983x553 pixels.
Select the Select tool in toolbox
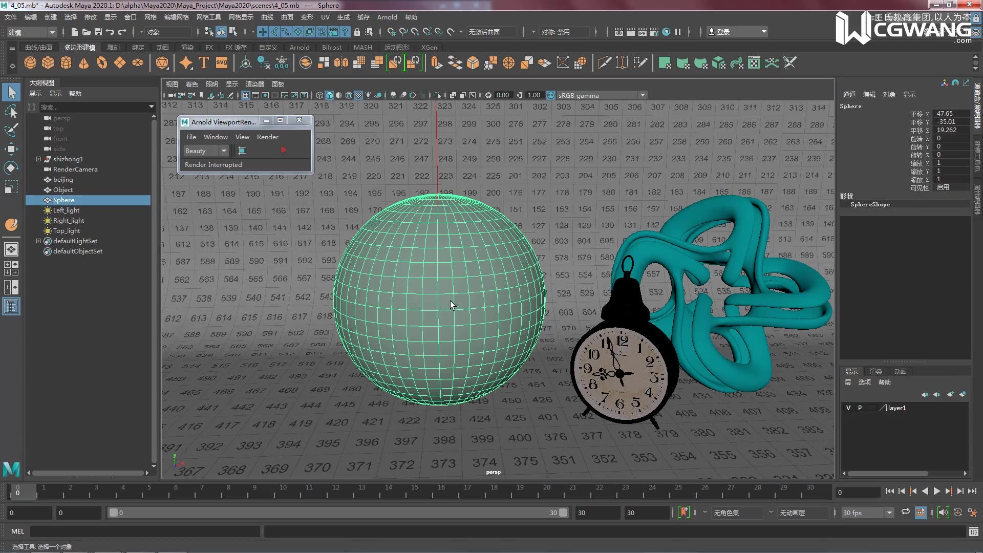click(x=11, y=92)
